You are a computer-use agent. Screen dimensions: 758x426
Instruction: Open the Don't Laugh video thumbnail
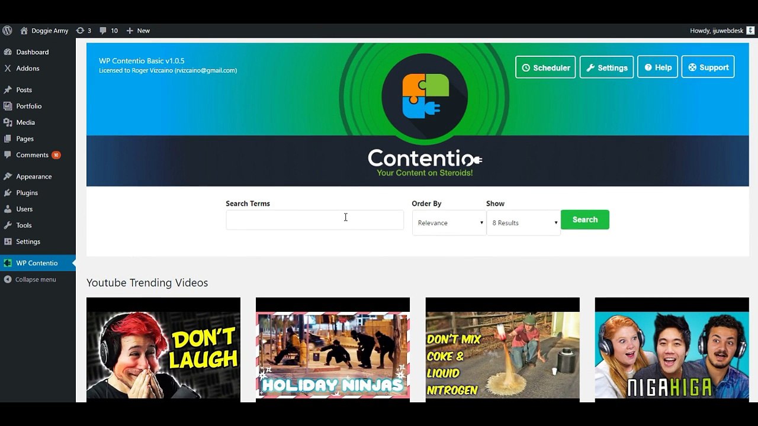(x=163, y=350)
